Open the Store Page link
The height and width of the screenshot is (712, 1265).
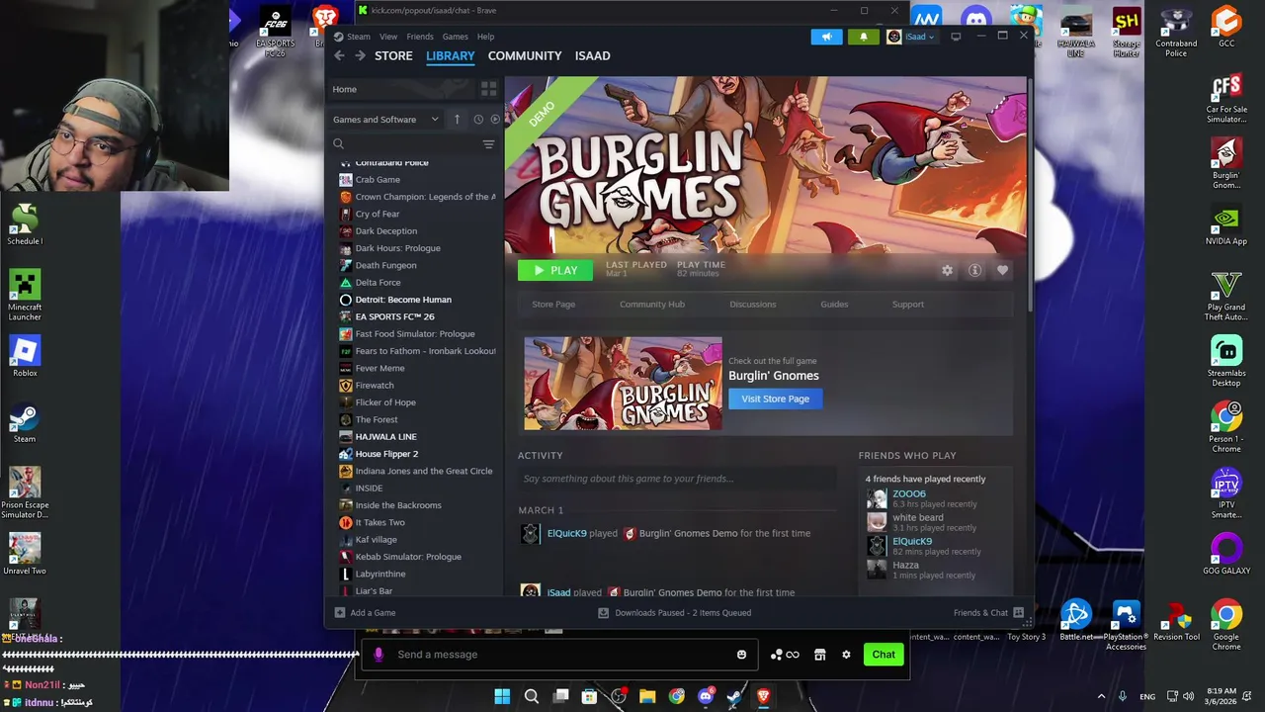pyautogui.click(x=553, y=304)
